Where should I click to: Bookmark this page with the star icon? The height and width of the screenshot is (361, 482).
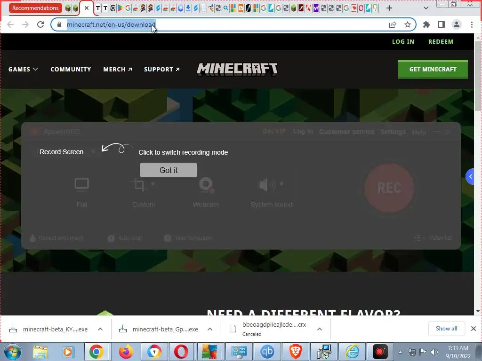click(408, 24)
